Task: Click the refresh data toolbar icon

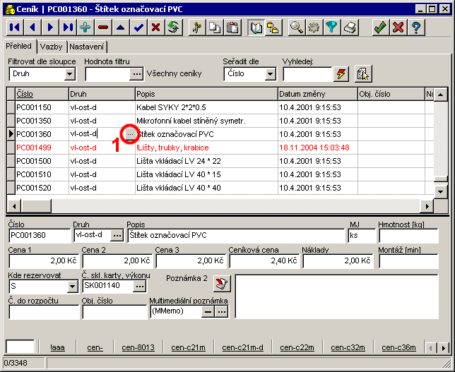Action: 173,28
